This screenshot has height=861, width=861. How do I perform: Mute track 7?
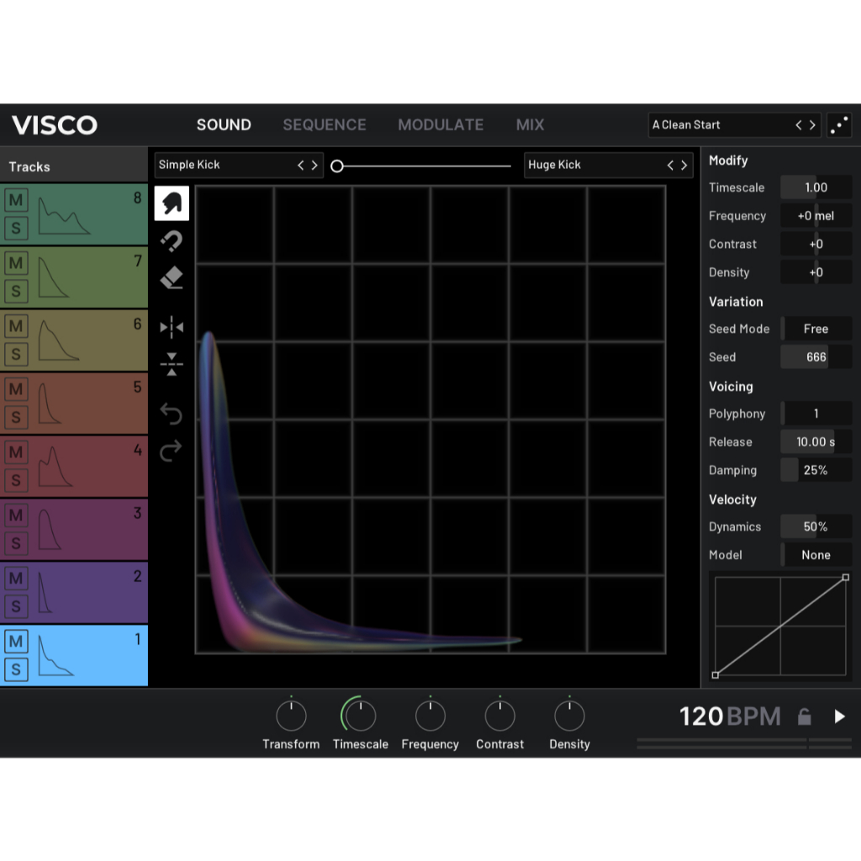[x=16, y=263]
